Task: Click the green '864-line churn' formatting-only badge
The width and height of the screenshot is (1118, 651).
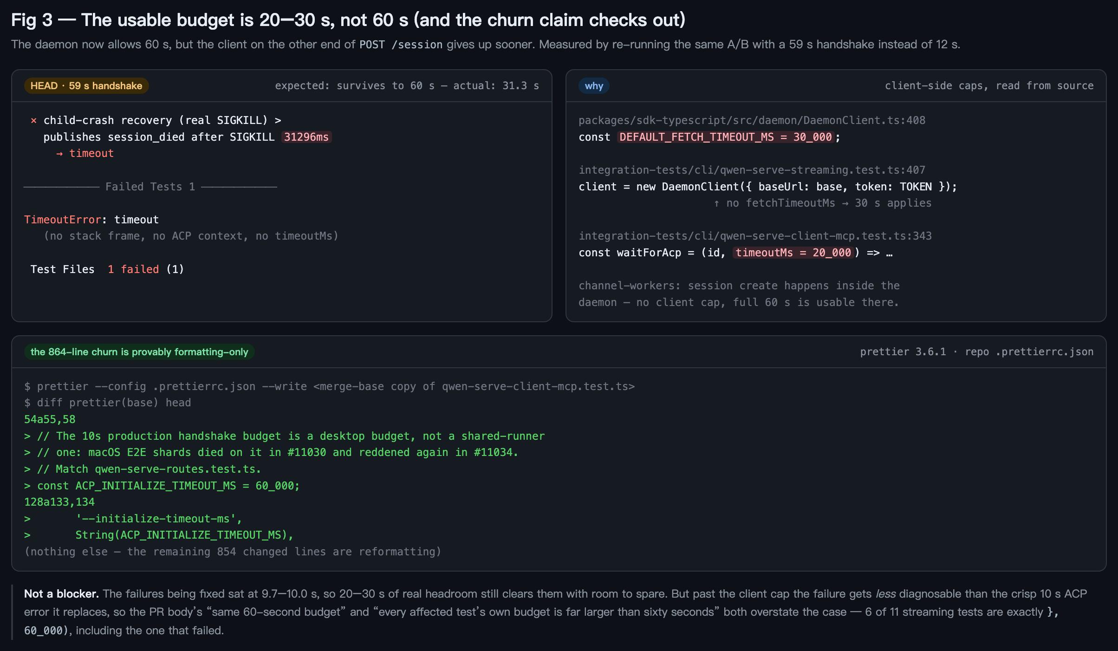Action: [x=139, y=352]
